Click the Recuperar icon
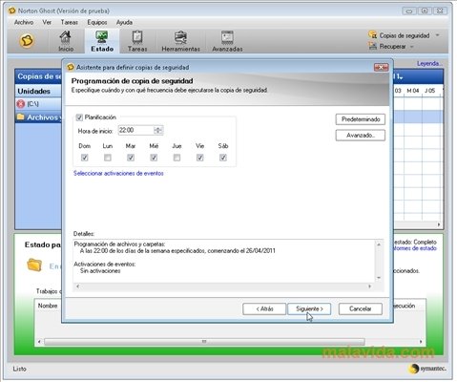The height and width of the screenshot is (382, 457). pyautogui.click(x=372, y=46)
